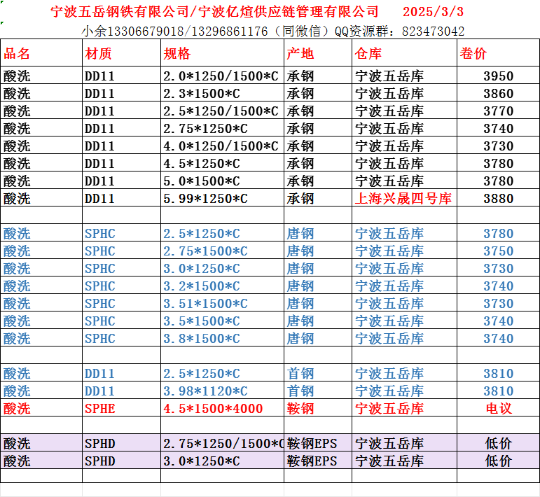
Task: Click the 承钢 cell in the 2.3*1500*C row
Action: (x=318, y=93)
